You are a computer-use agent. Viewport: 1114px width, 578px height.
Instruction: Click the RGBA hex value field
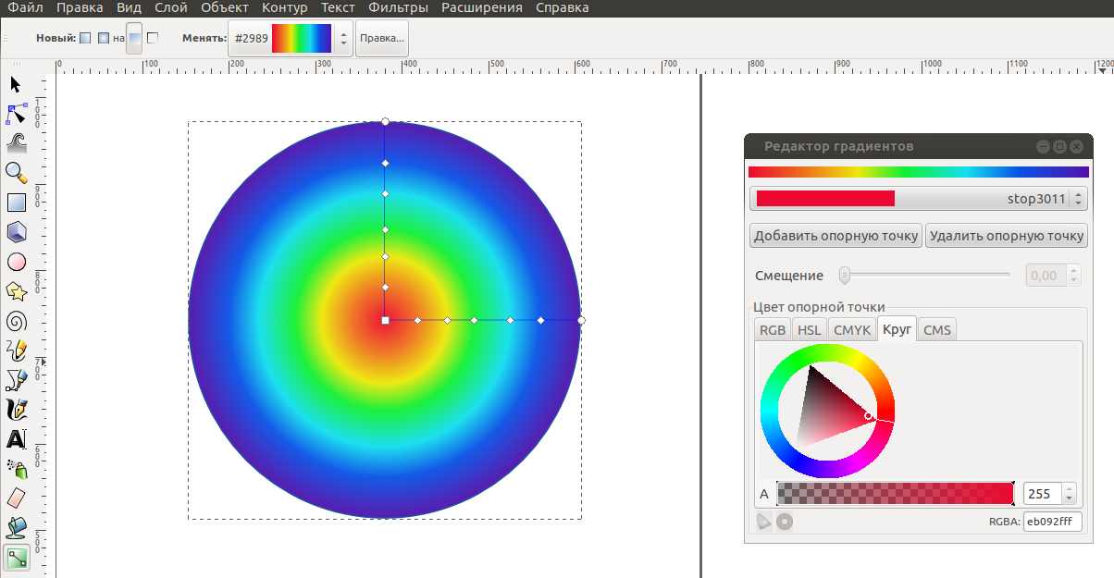pyautogui.click(x=1052, y=522)
